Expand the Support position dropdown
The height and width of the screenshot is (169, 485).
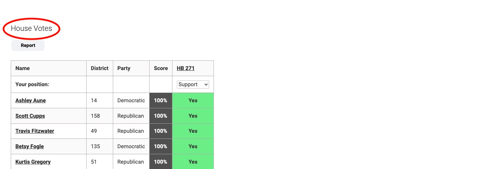pyautogui.click(x=193, y=84)
